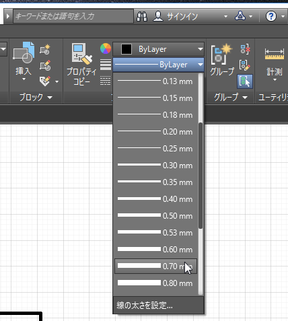Expand the グループ panel title

pyautogui.click(x=231, y=98)
